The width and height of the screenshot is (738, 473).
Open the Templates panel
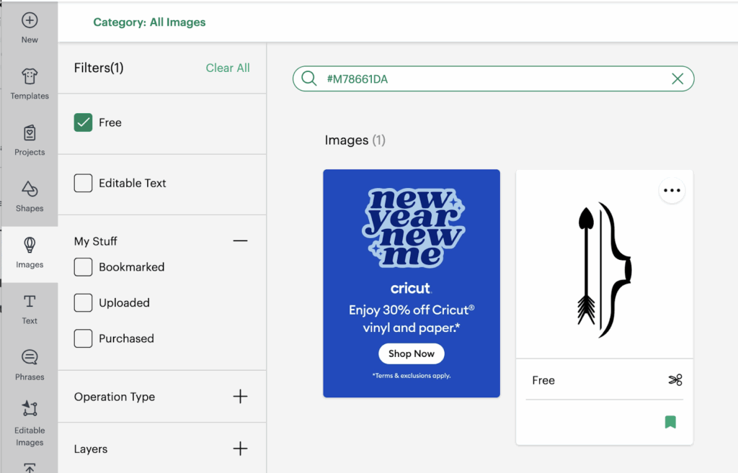coord(30,84)
